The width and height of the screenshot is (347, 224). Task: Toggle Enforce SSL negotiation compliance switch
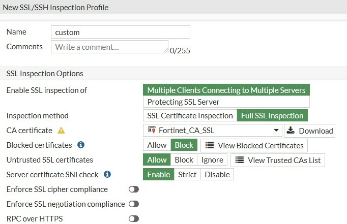[134, 204]
